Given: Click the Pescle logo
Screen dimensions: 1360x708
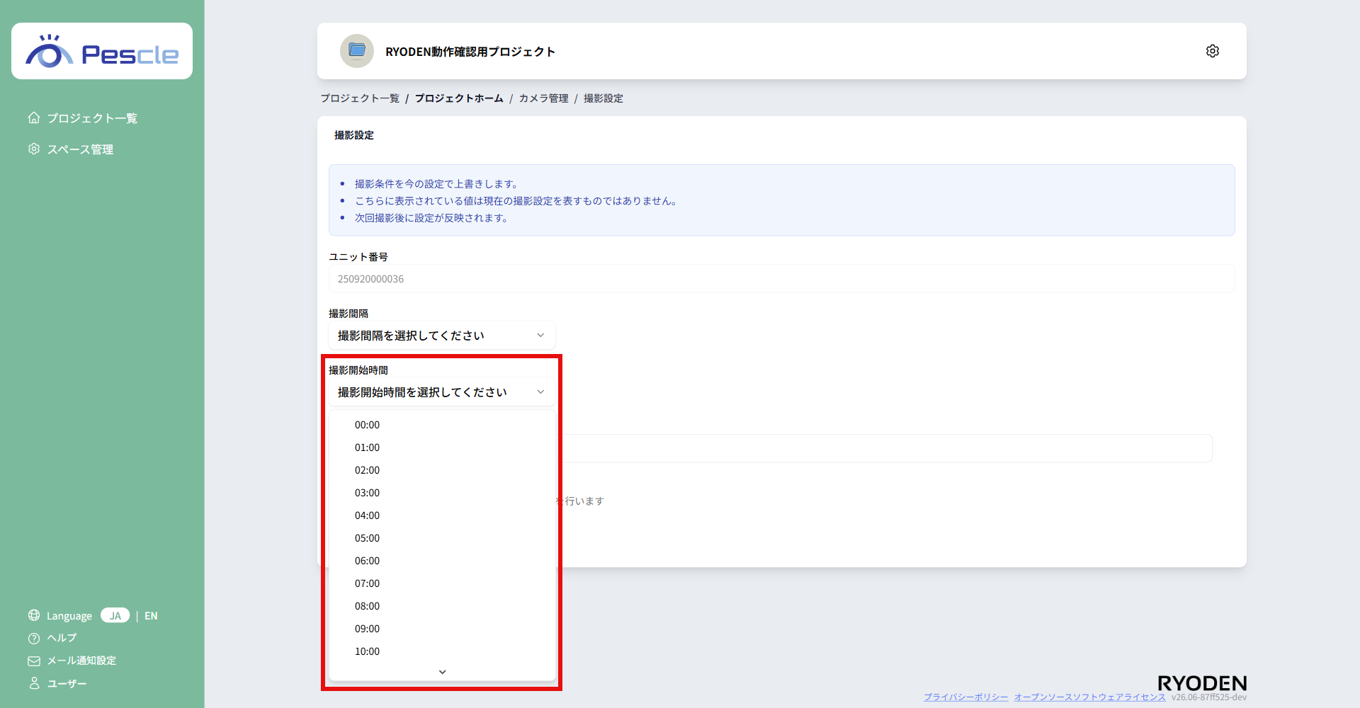Looking at the screenshot, I should [102, 52].
